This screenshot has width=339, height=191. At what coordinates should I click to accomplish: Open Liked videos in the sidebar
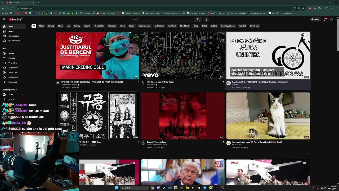[13, 77]
